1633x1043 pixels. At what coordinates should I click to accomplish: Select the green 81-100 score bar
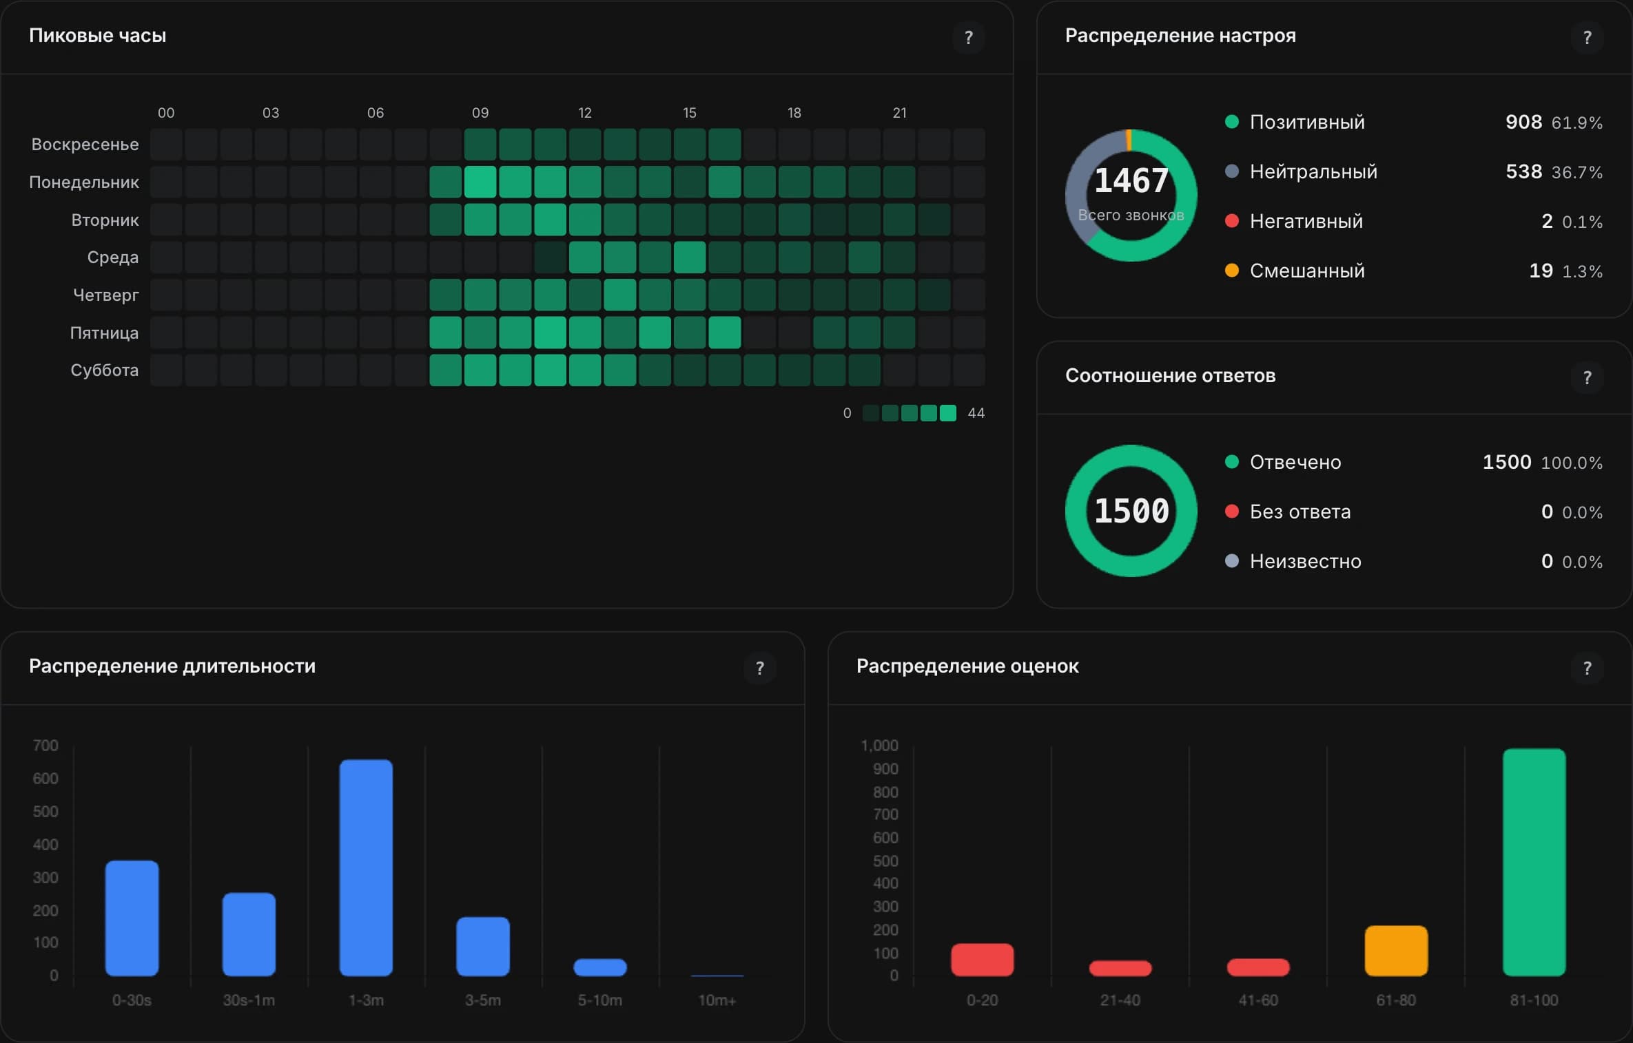(x=1534, y=862)
